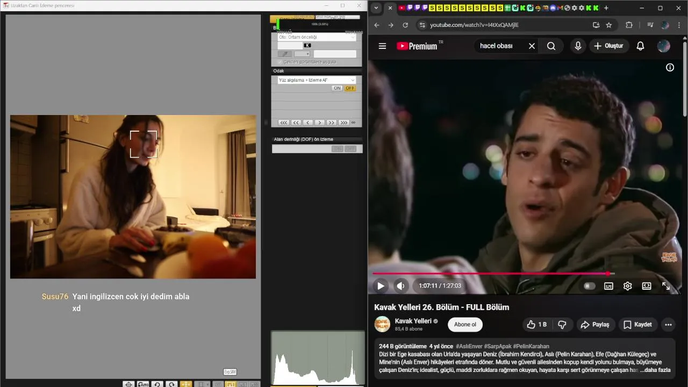Reload the YouTube page
Image resolution: width=688 pixels, height=387 pixels.
tap(405, 25)
